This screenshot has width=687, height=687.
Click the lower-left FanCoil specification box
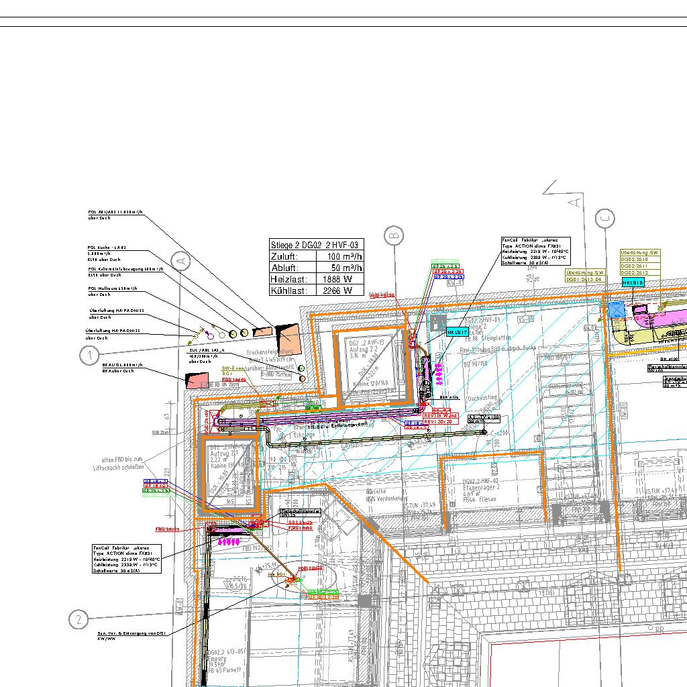[127, 558]
